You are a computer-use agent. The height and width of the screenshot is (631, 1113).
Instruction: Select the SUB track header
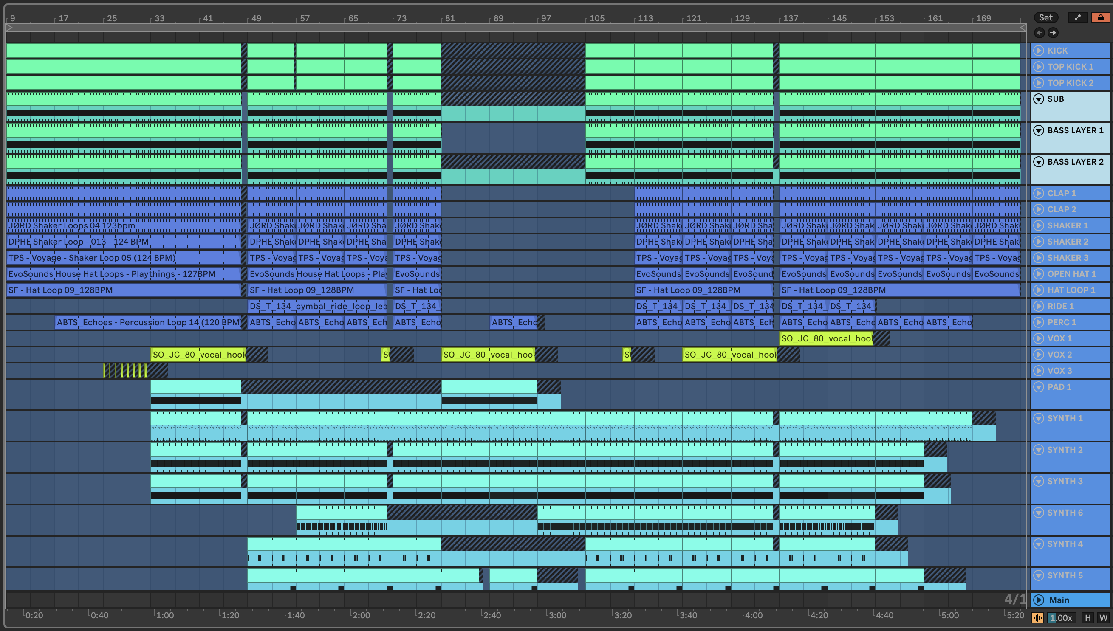[x=1071, y=107]
